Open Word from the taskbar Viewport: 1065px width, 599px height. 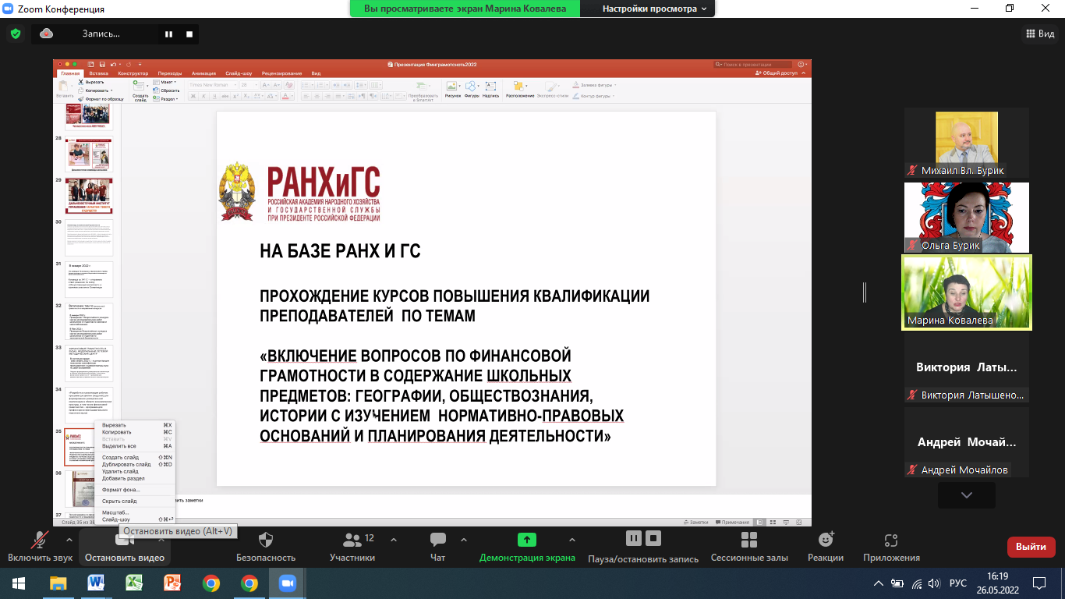97,583
